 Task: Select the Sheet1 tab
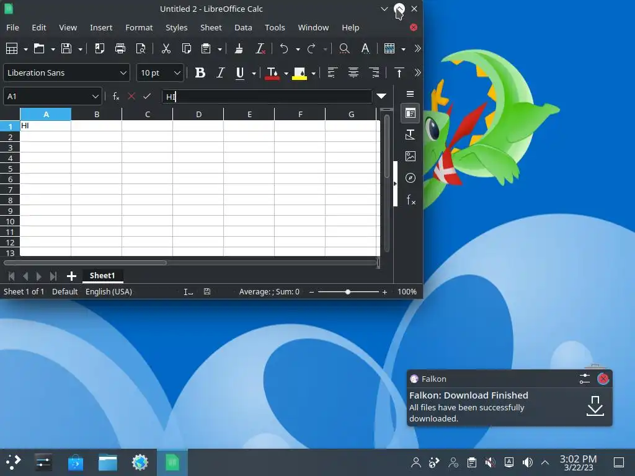click(102, 276)
